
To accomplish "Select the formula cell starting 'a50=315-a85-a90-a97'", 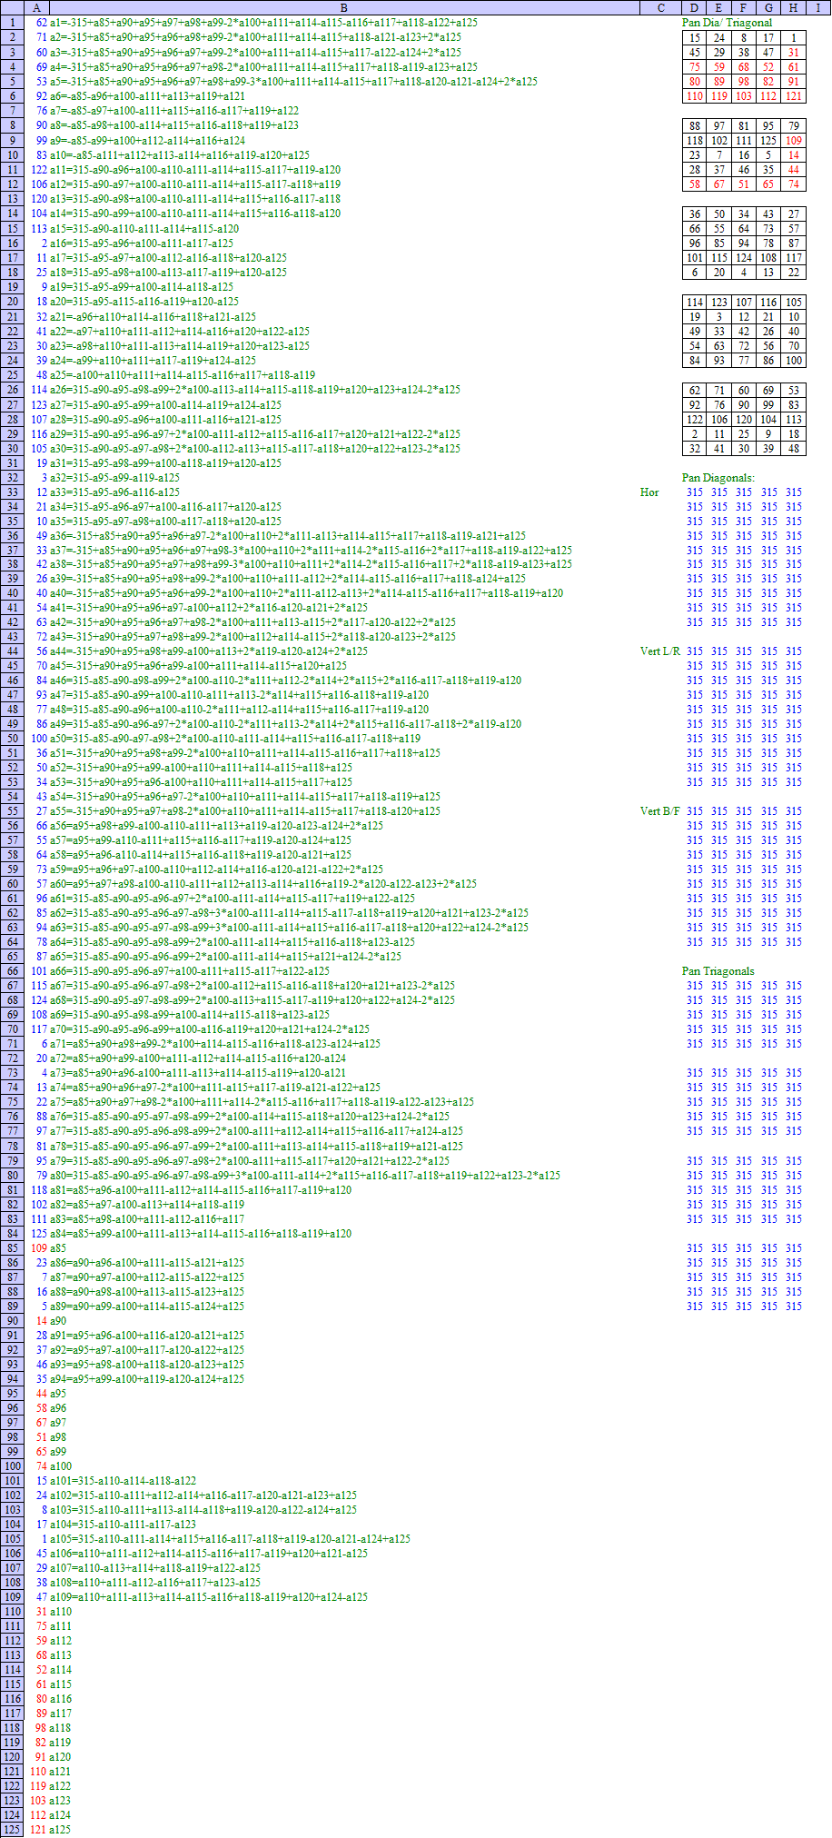I will pos(234,739).
